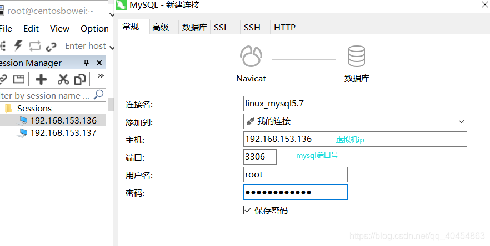The image size is (490, 246).
Task: Pin the Session Manager panel
Action: pos(87,63)
